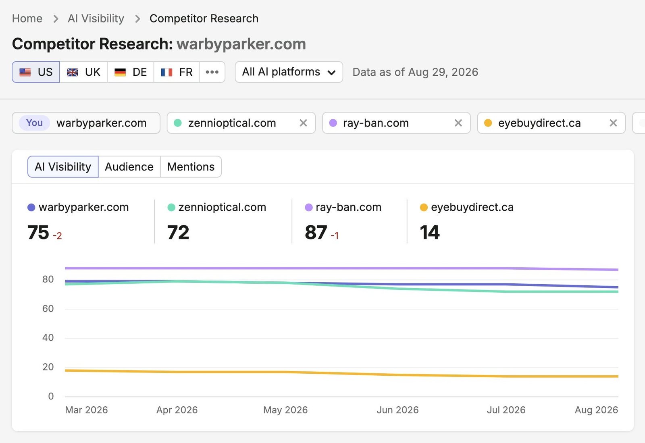The width and height of the screenshot is (645, 443).
Task: Remove zennioptical.com competitor with X icon
Action: tap(303, 123)
